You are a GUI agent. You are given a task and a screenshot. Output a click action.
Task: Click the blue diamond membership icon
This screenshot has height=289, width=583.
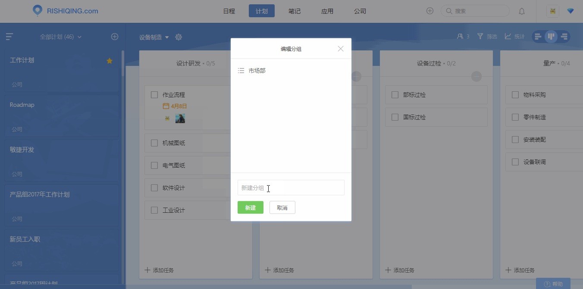tap(570, 11)
